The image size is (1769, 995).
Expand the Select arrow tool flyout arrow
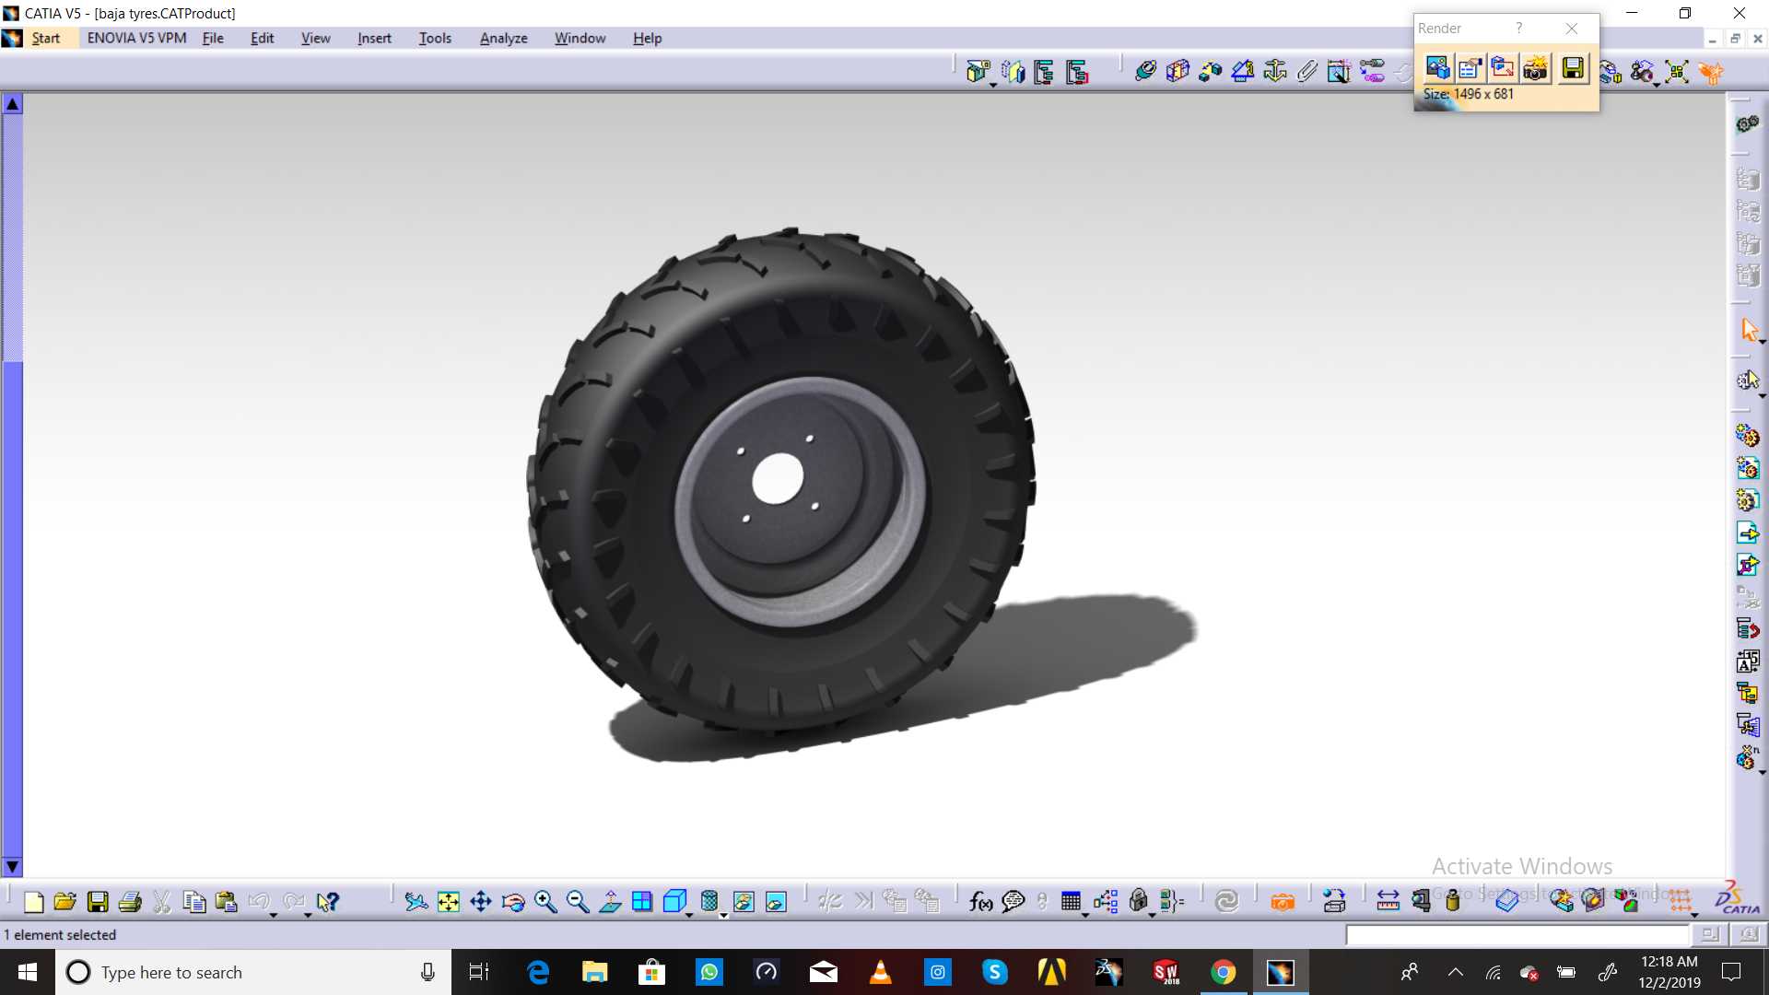1762,342
